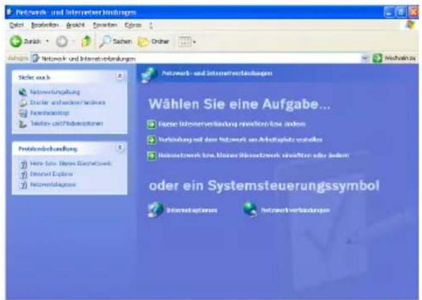Click arrow icon for Eigene Internetverbindung task
This screenshot has height=300, width=422.
(x=152, y=124)
